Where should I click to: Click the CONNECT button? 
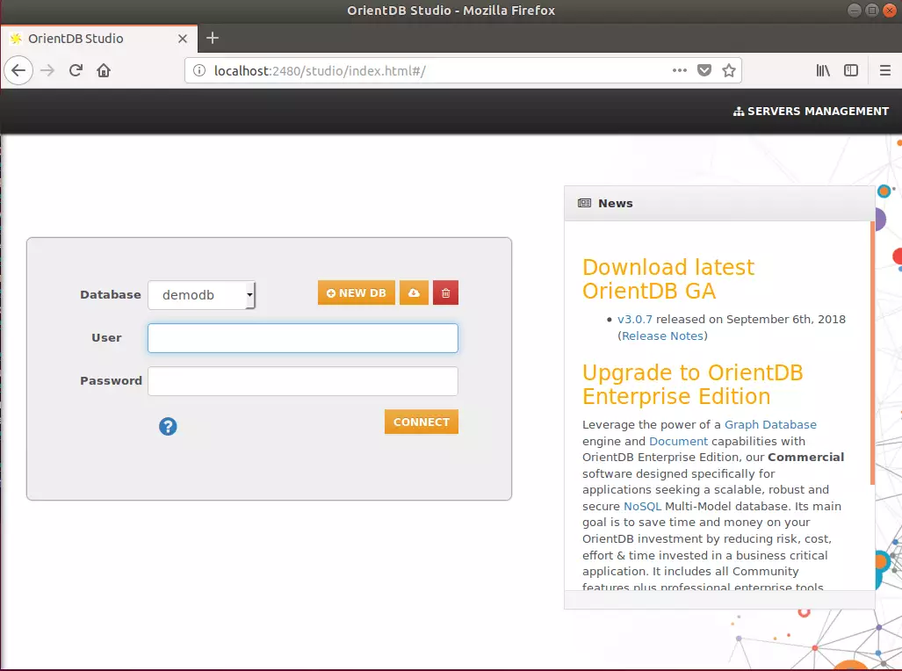point(421,422)
